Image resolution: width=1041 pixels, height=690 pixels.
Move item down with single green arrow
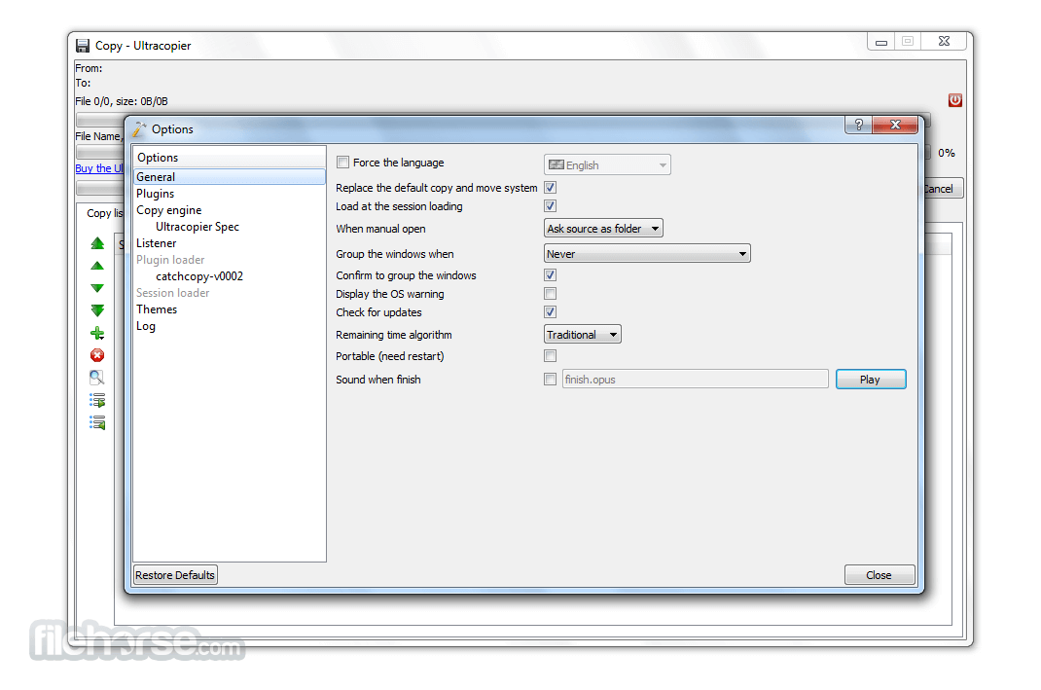point(97,288)
